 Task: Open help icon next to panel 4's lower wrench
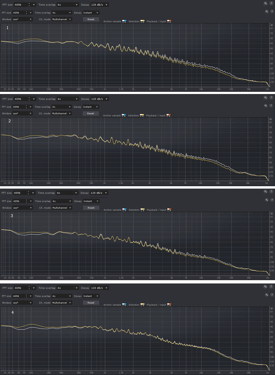pyautogui.click(x=272, y=295)
